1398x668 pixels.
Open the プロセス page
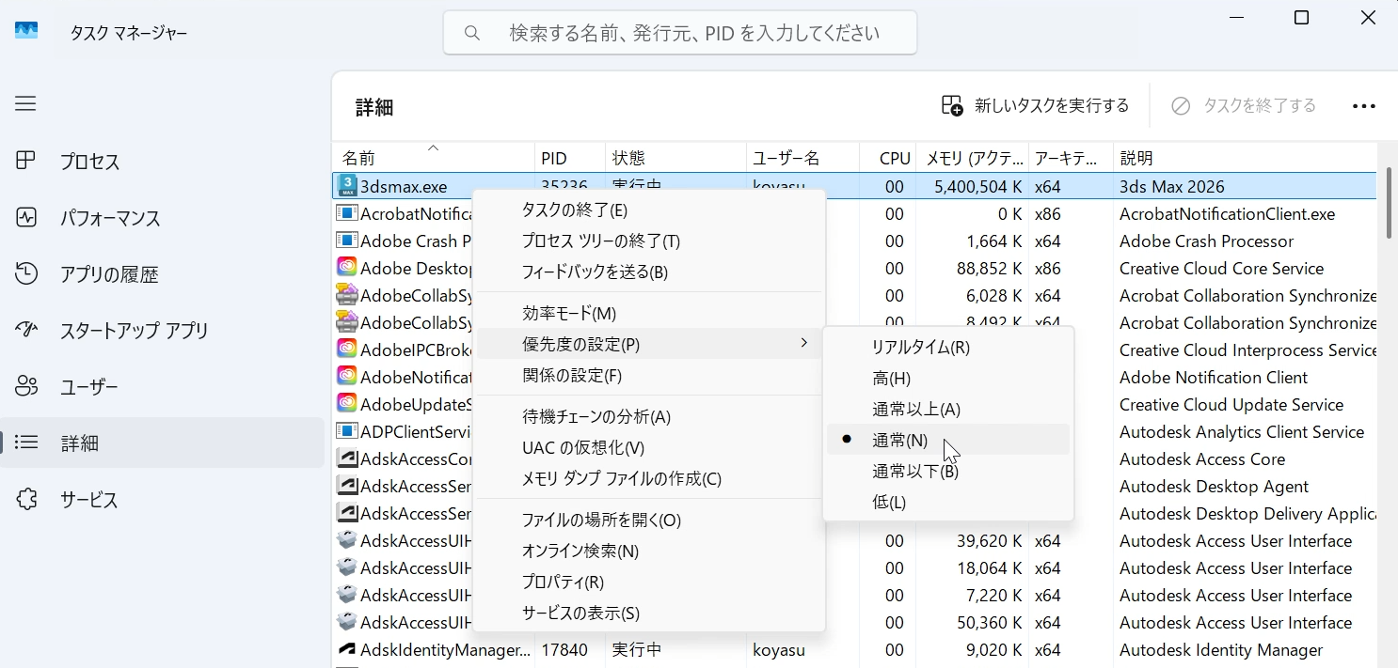coord(164,162)
